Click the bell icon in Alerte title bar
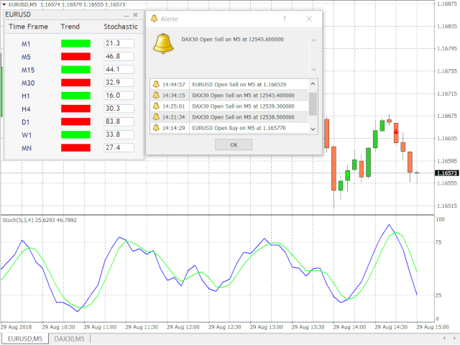 pos(154,19)
